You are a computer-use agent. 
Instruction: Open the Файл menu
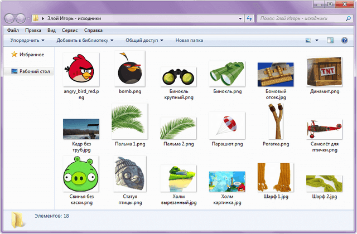[13, 30]
